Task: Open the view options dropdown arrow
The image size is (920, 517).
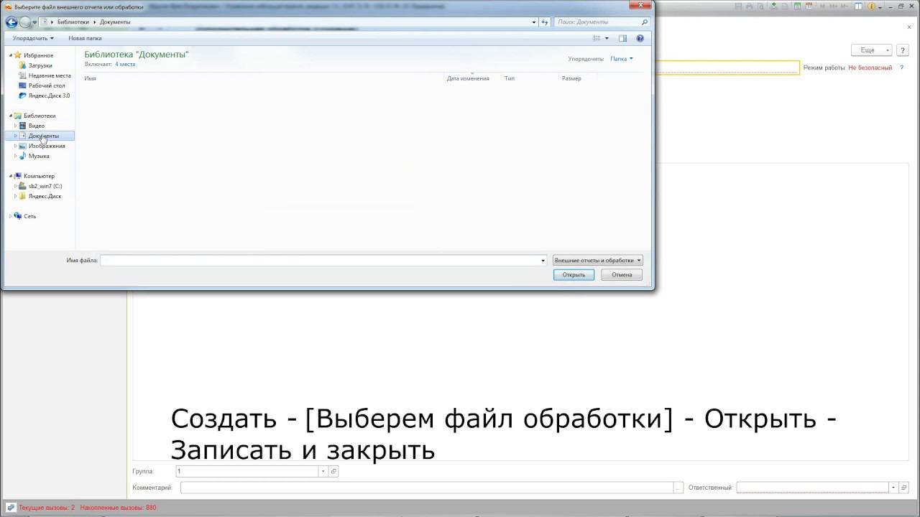Action: 607,38
